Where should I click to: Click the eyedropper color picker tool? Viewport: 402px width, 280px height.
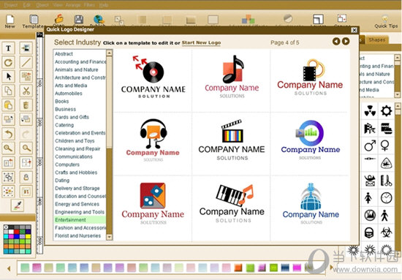pyautogui.click(x=18, y=205)
